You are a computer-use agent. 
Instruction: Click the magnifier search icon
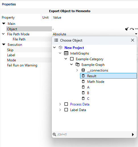(54, 135)
